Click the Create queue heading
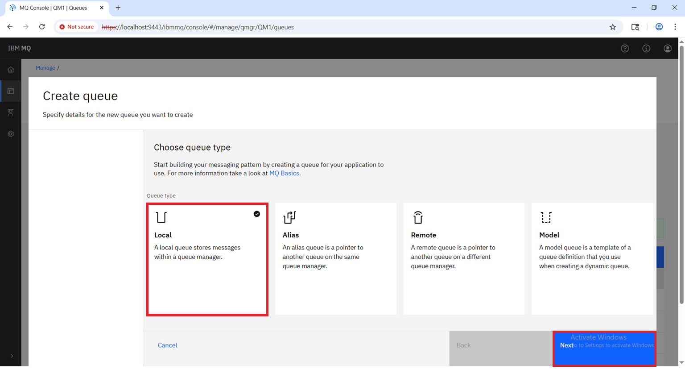 point(80,96)
